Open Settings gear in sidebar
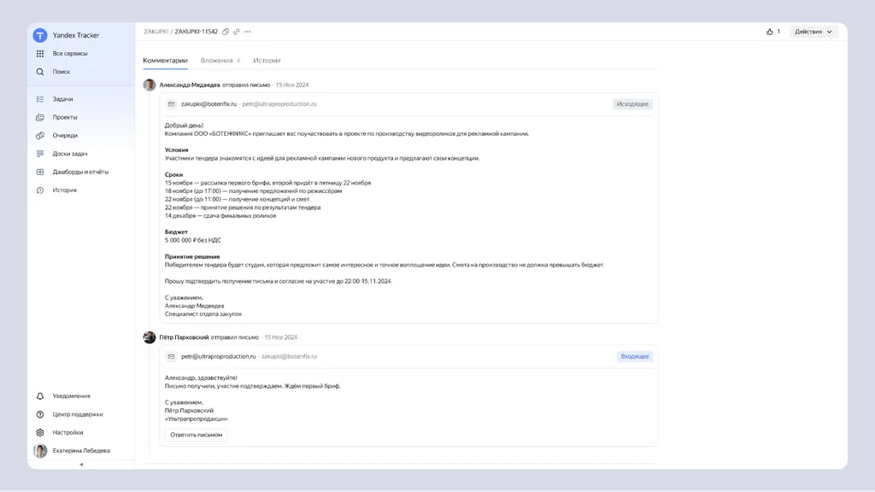 point(40,432)
